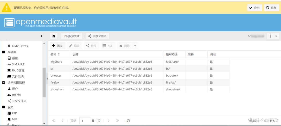Open FTP service in sidebar
Viewport: 281px width, 126px height.
coord(14,113)
